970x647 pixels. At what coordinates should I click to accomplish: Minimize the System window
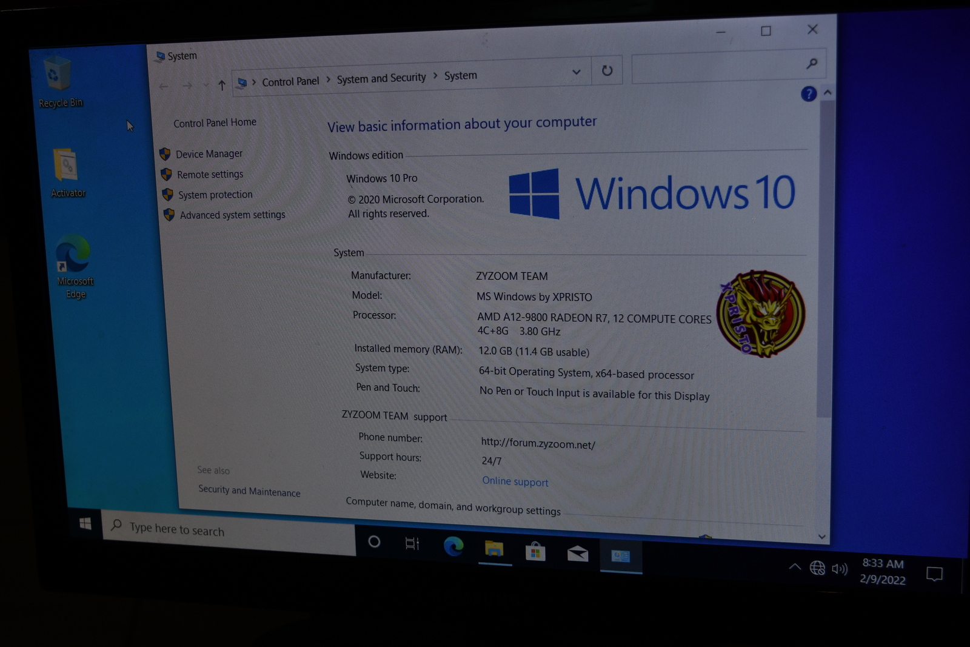(x=720, y=32)
